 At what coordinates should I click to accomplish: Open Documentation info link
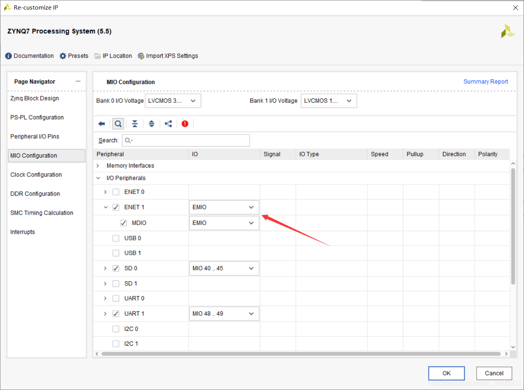[29, 56]
